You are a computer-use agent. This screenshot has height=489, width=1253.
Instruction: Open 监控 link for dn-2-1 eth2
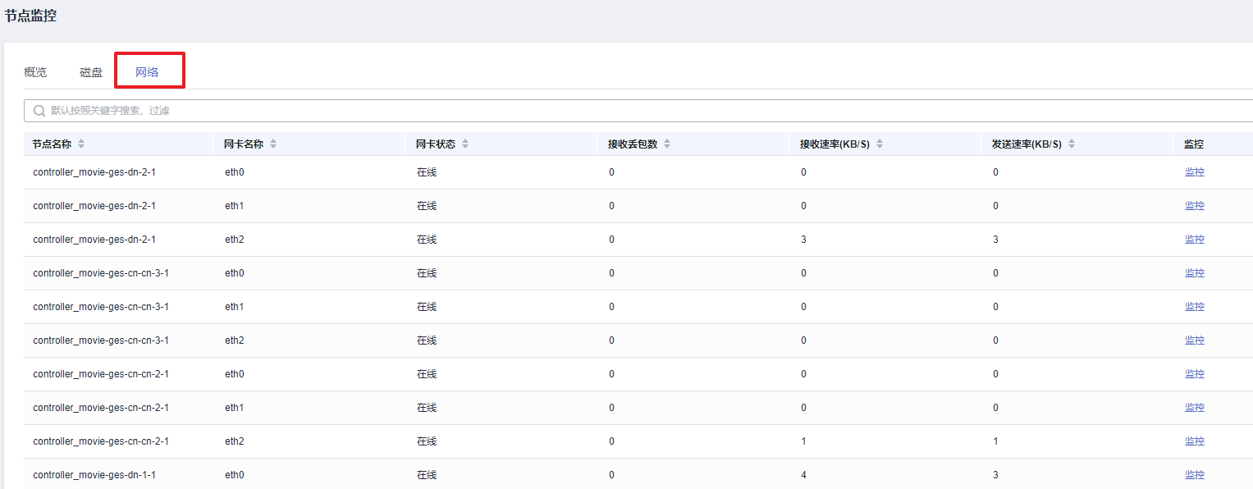pyautogui.click(x=1195, y=240)
